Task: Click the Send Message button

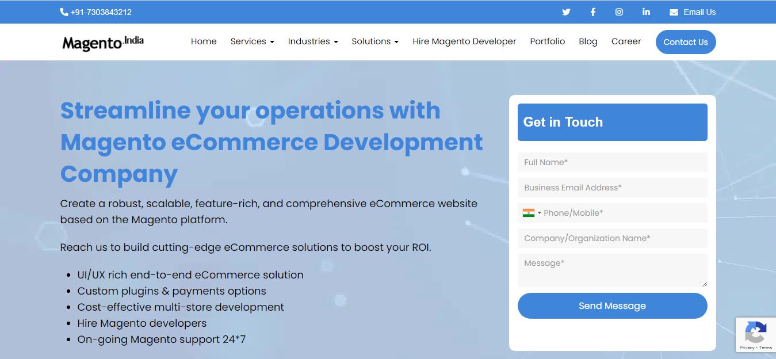Action: [612, 305]
